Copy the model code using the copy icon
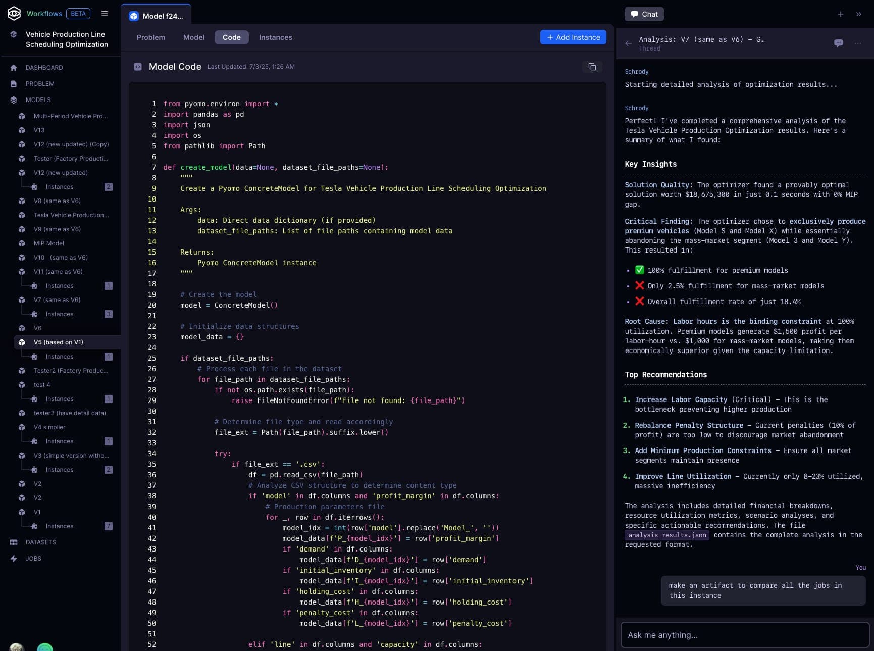Screen dimensions: 874x651 tap(592, 67)
